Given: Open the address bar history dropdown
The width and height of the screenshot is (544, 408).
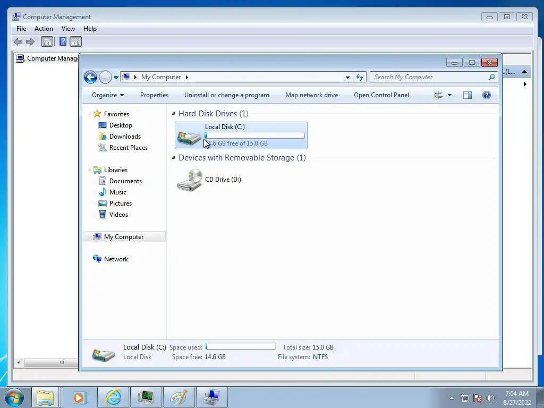Looking at the screenshot, I should pyautogui.click(x=347, y=78).
